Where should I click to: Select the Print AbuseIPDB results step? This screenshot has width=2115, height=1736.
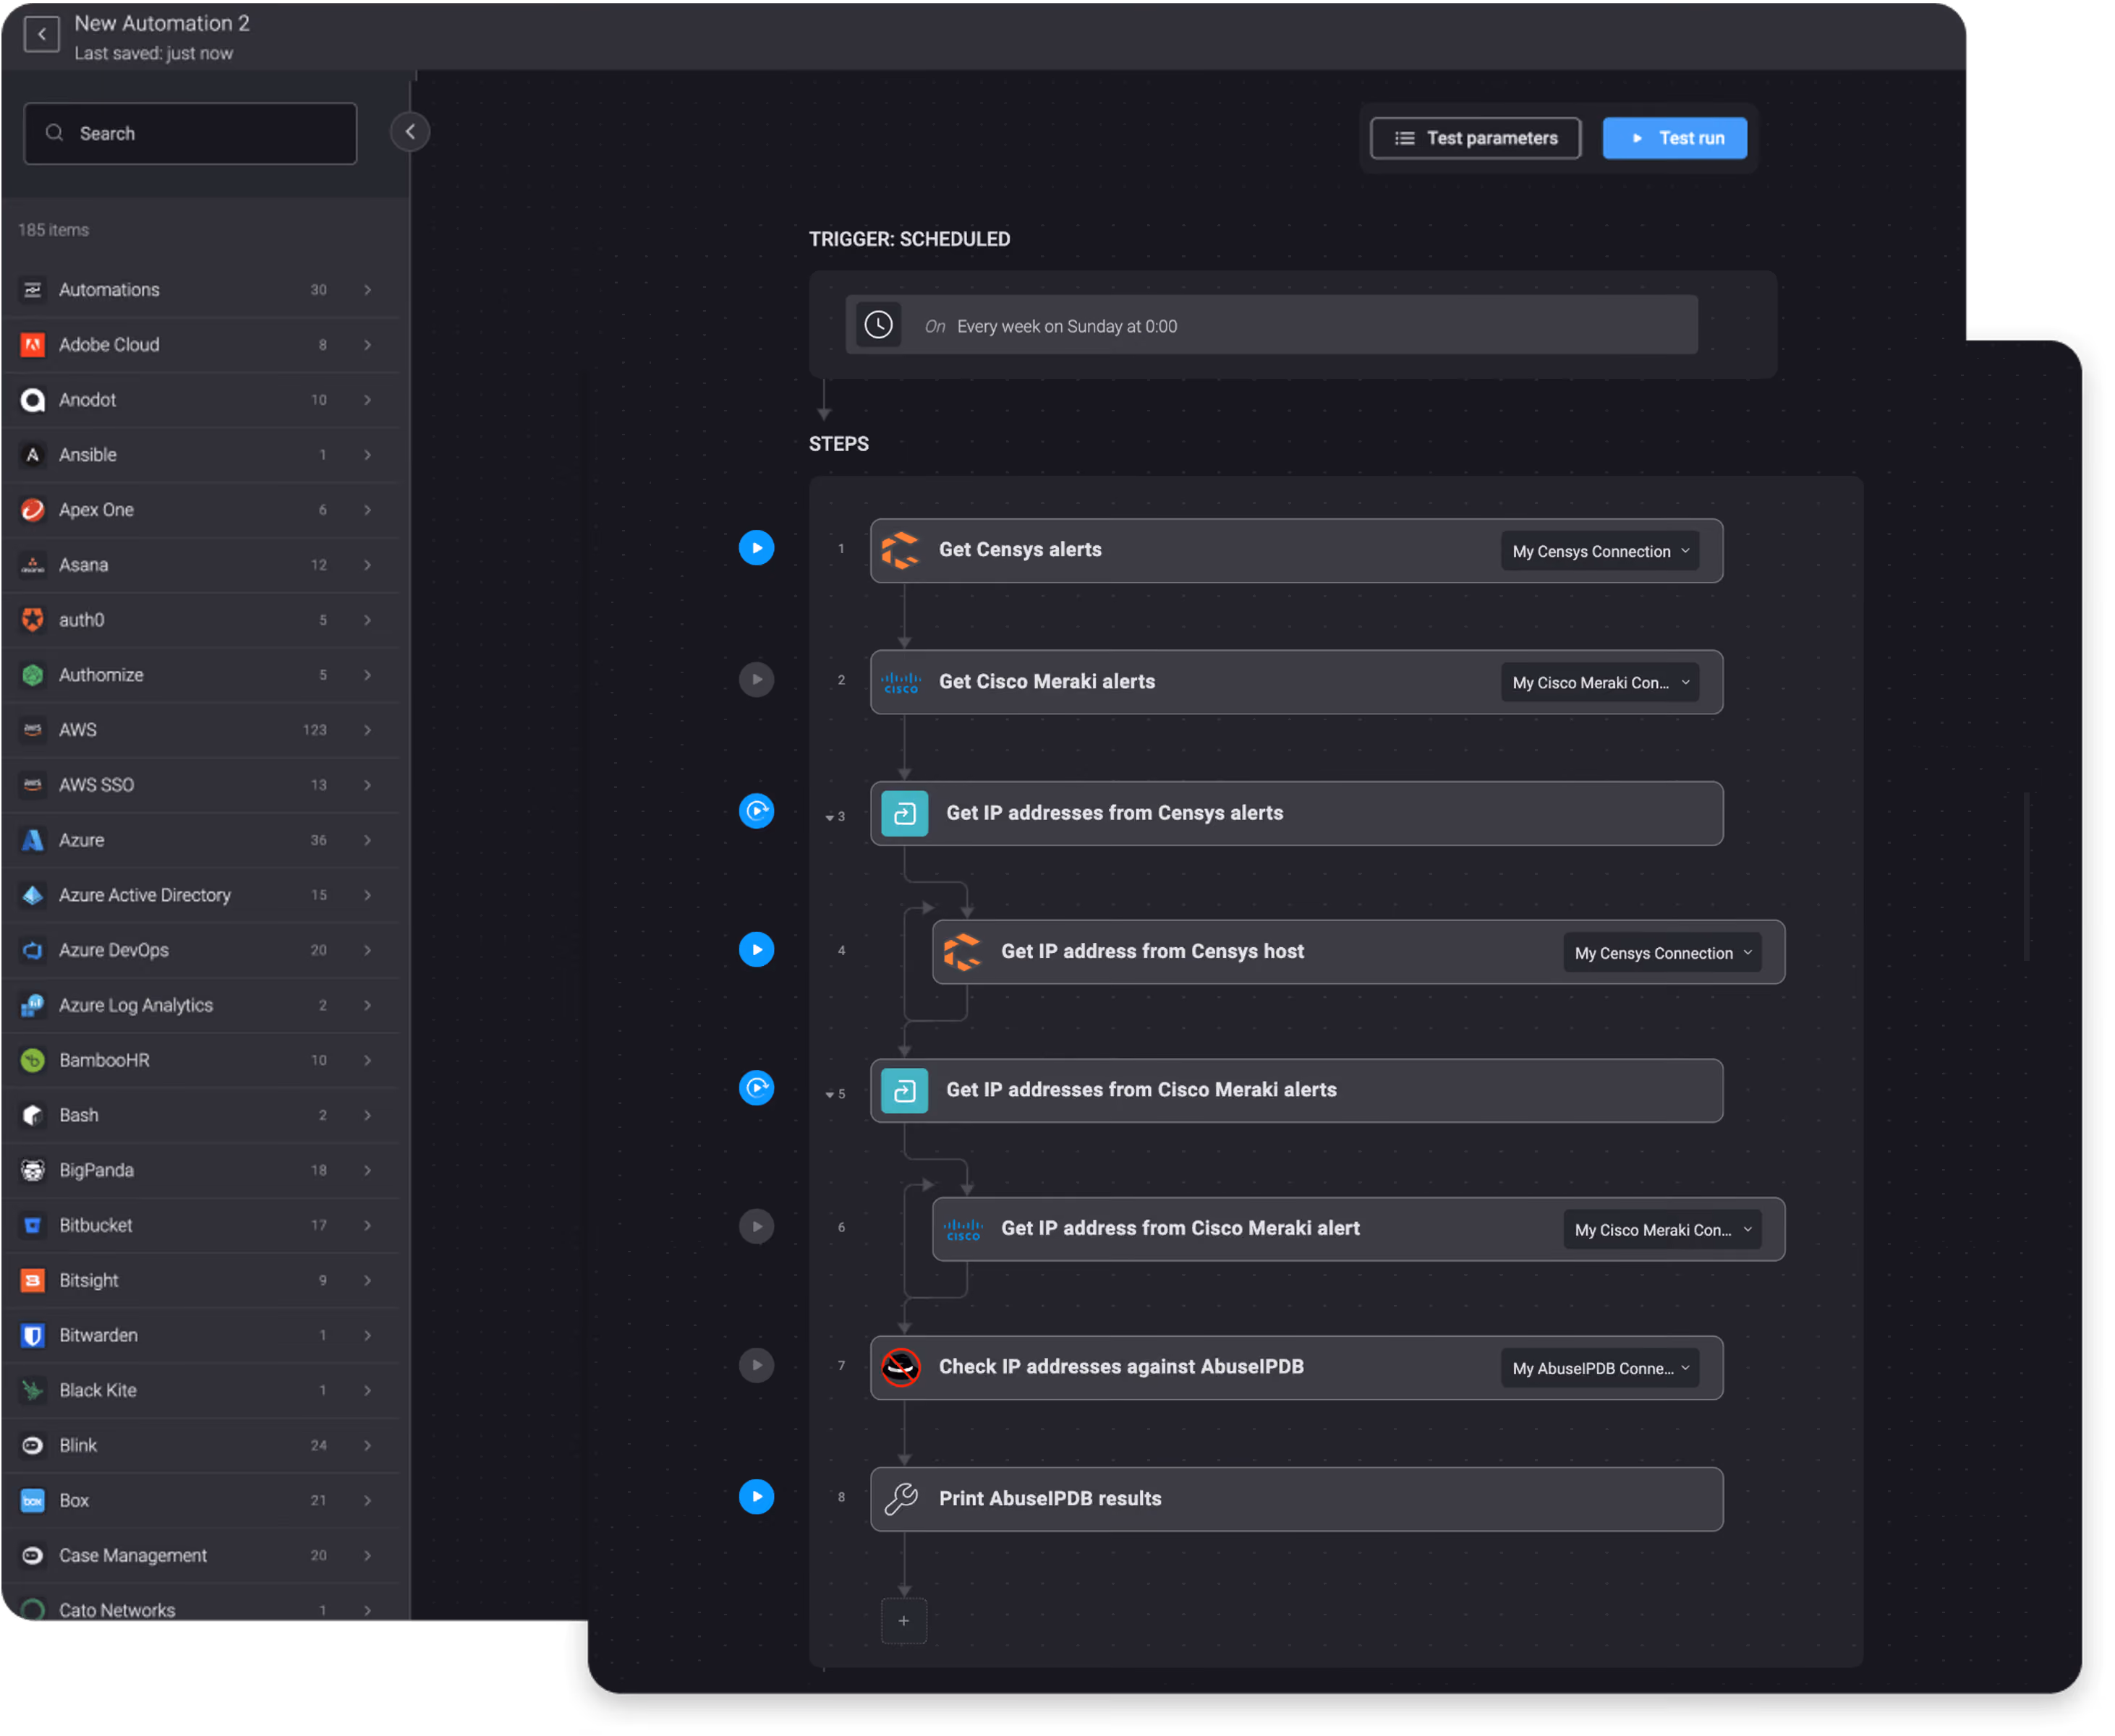point(1298,1500)
